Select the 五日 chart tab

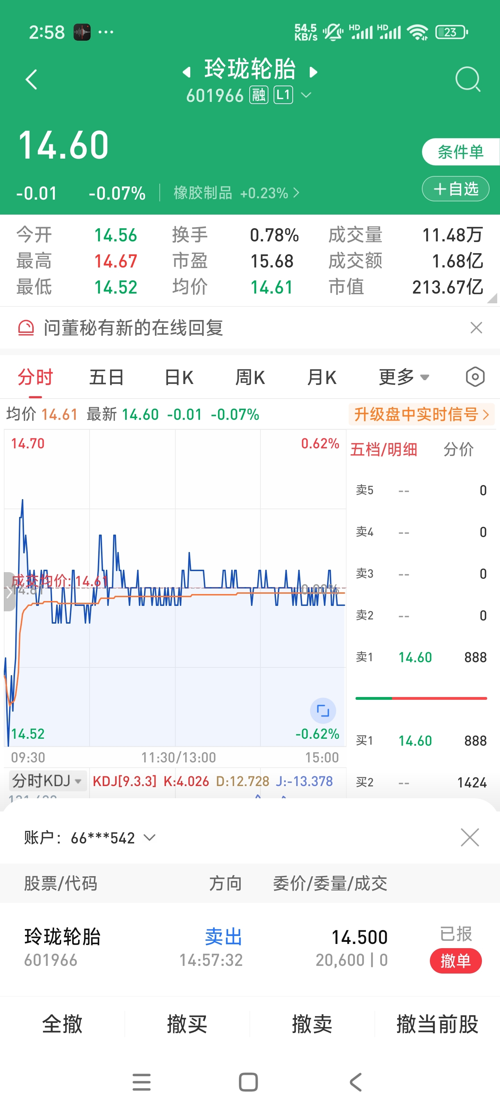107,377
